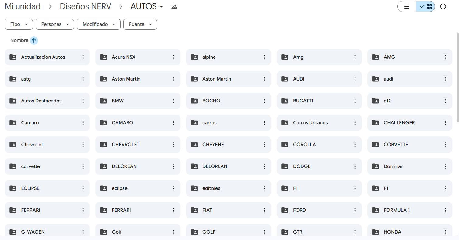The height and width of the screenshot is (240, 459).
Task: Open more options for Acura NSX folder
Action: point(174,57)
